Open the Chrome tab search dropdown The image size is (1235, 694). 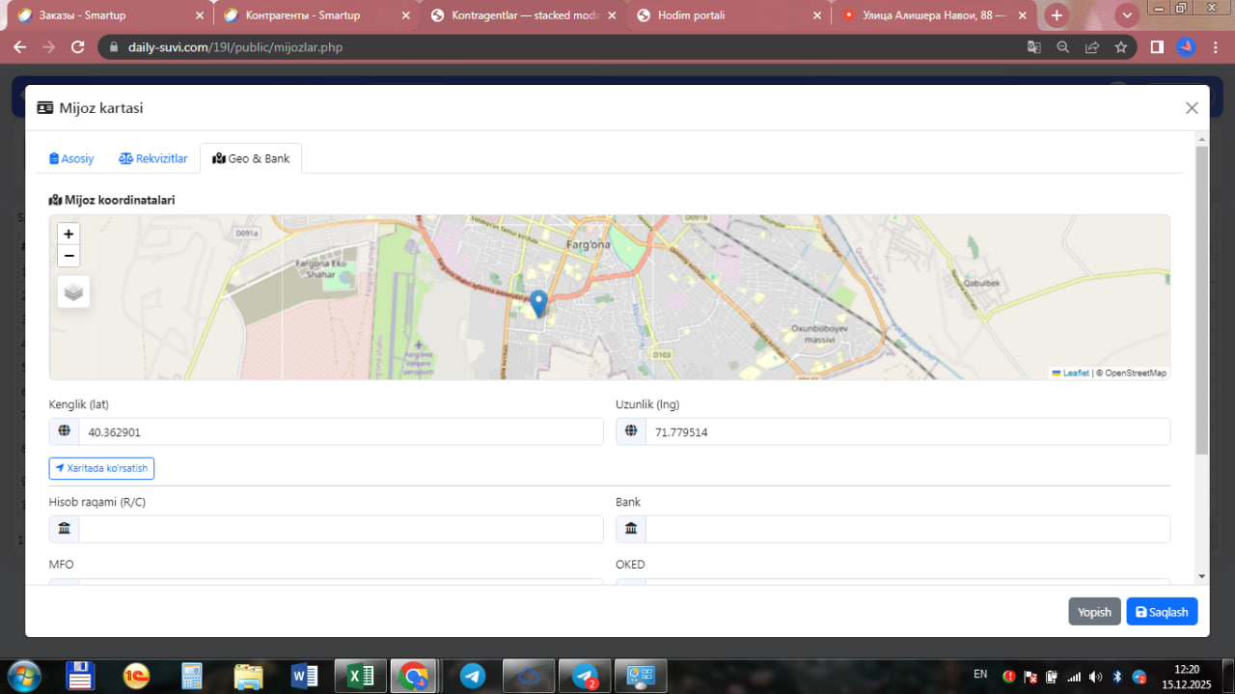pos(1127,15)
